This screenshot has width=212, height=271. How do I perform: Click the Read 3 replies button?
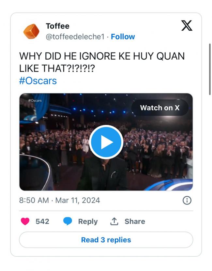tap(106, 240)
